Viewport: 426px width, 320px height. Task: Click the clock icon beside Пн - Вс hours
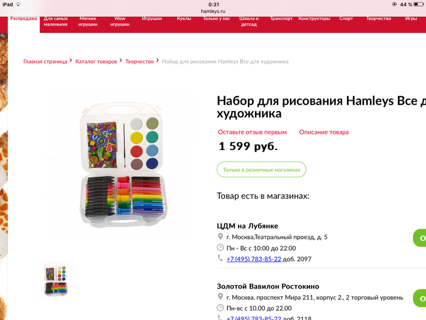click(220, 247)
